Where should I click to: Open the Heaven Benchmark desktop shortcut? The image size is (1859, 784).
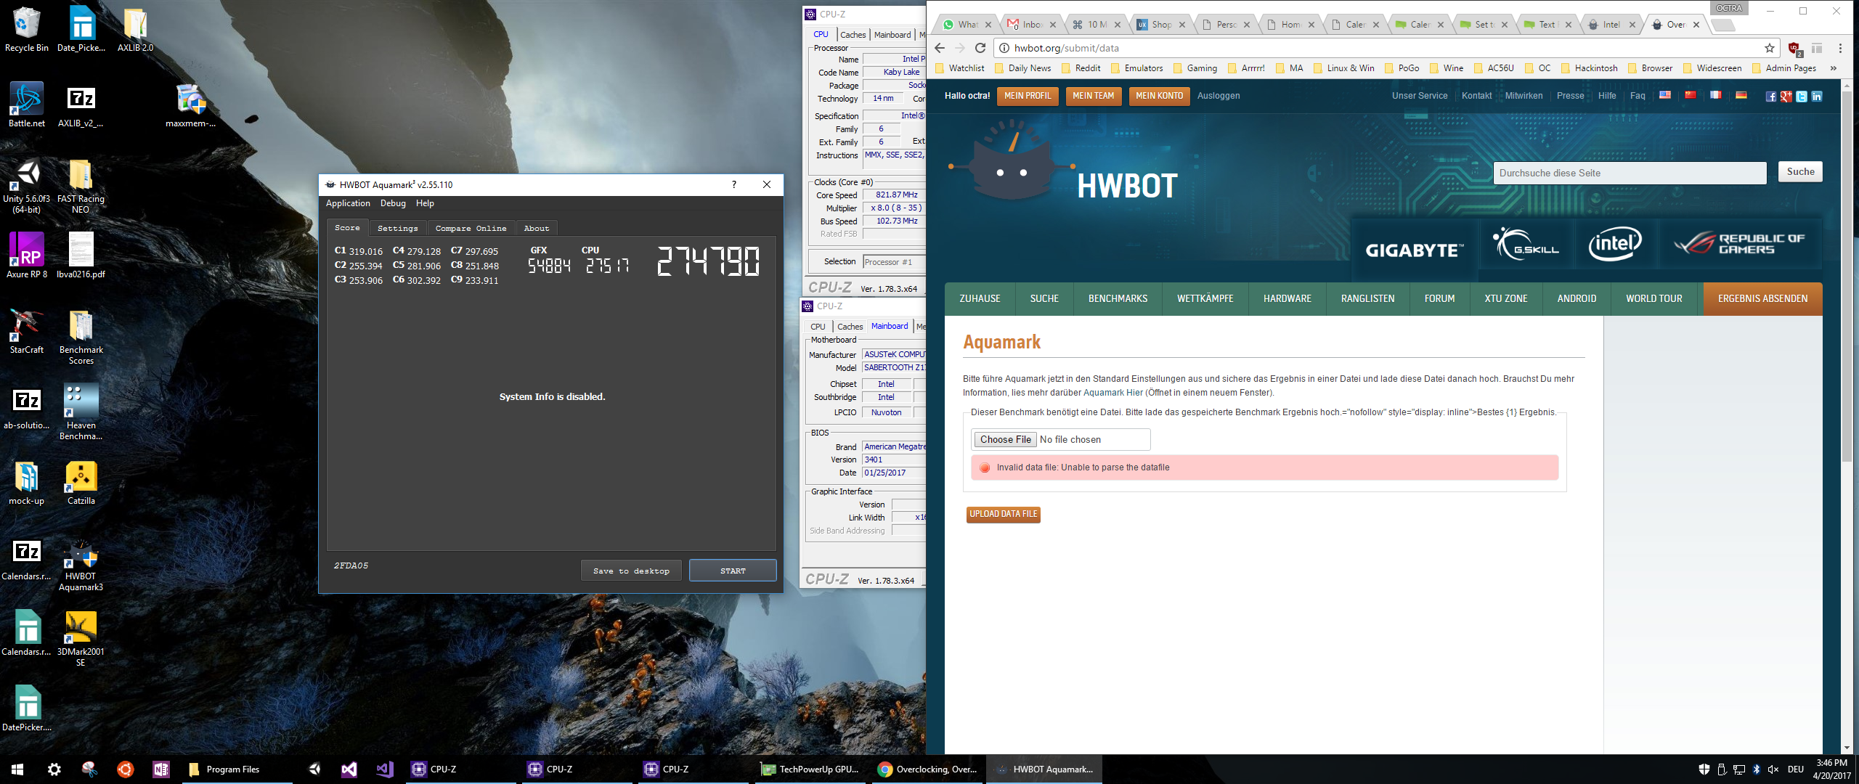(x=81, y=412)
